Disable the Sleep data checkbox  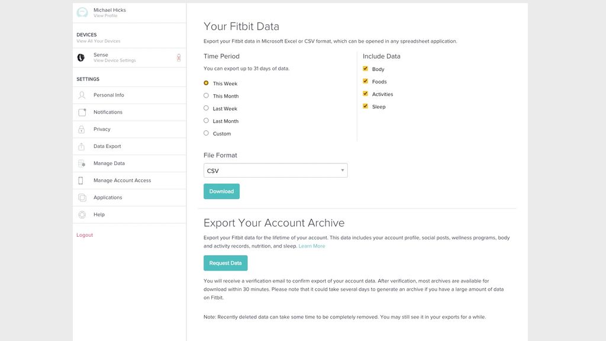point(366,106)
